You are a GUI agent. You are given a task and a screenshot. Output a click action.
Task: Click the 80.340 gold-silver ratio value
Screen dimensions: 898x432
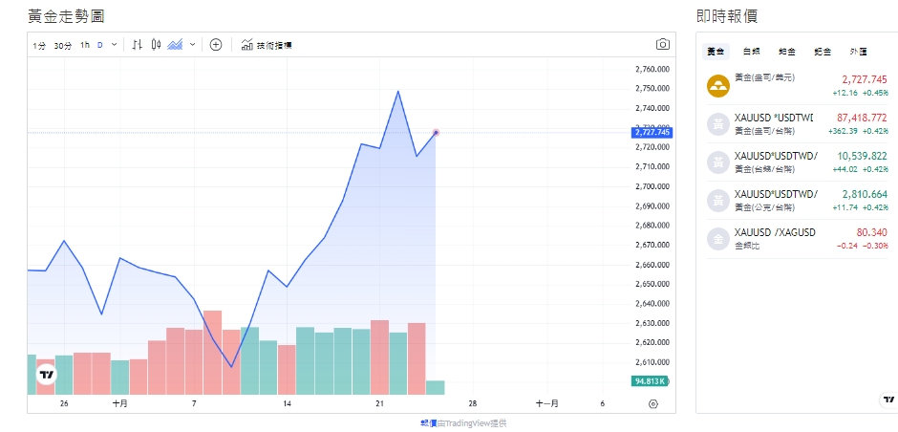click(x=871, y=232)
